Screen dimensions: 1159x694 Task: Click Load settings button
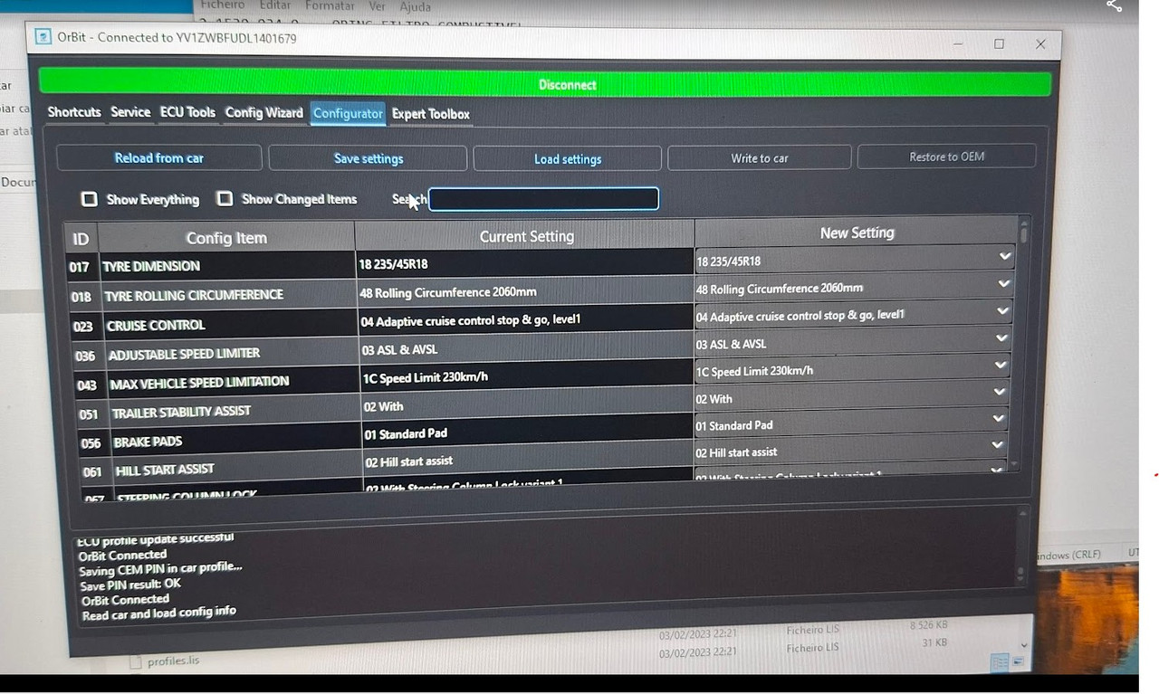(x=568, y=158)
